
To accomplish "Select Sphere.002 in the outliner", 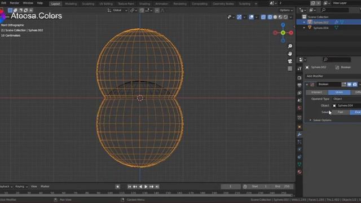I will pyautogui.click(x=321, y=23).
